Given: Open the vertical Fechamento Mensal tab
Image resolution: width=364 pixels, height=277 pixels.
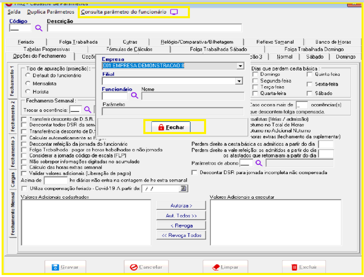Looking at the screenshot, I should (x=12, y=213).
